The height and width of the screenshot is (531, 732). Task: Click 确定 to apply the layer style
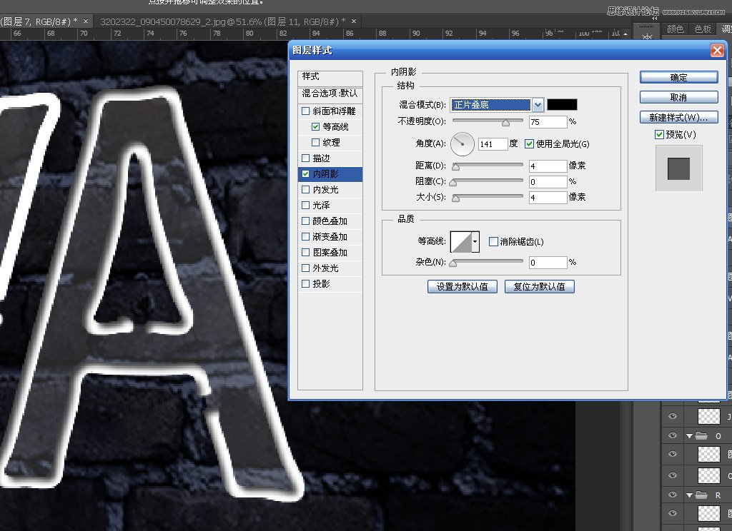[x=678, y=77]
